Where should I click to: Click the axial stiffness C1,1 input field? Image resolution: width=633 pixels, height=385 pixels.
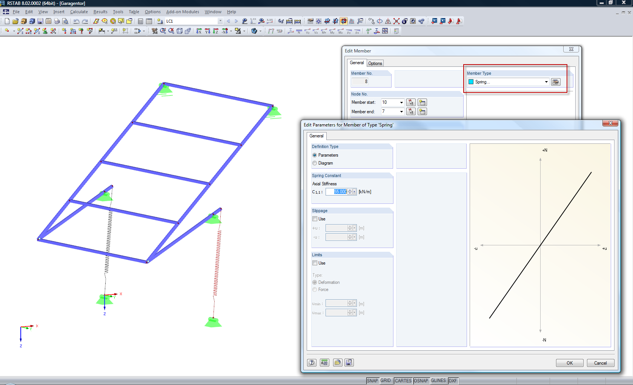tap(336, 192)
